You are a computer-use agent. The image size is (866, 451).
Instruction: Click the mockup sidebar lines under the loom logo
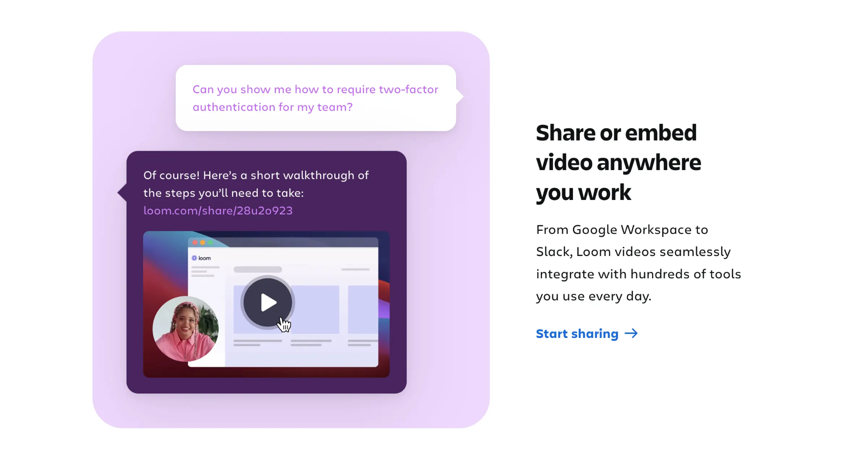click(205, 271)
